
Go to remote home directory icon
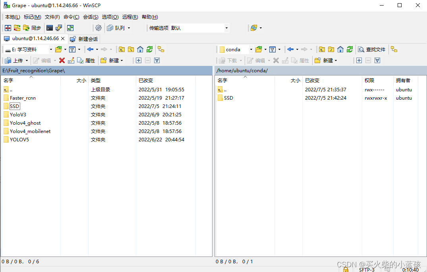click(340, 49)
